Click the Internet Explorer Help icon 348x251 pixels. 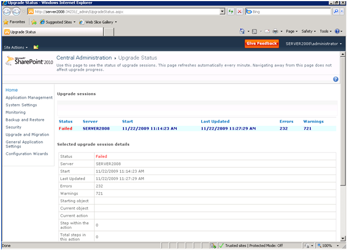(337, 31)
